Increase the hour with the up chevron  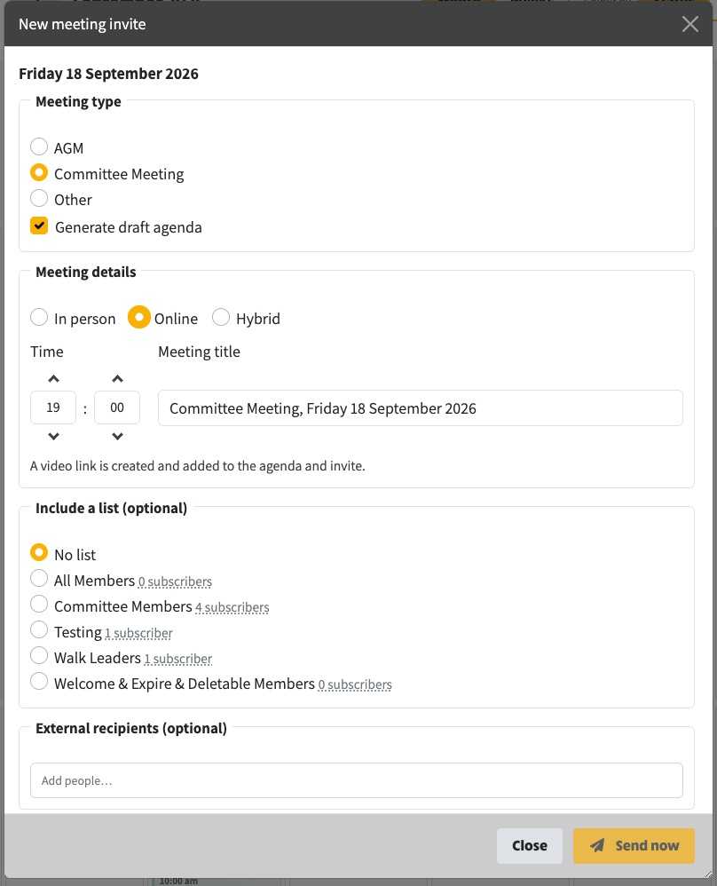coord(53,378)
